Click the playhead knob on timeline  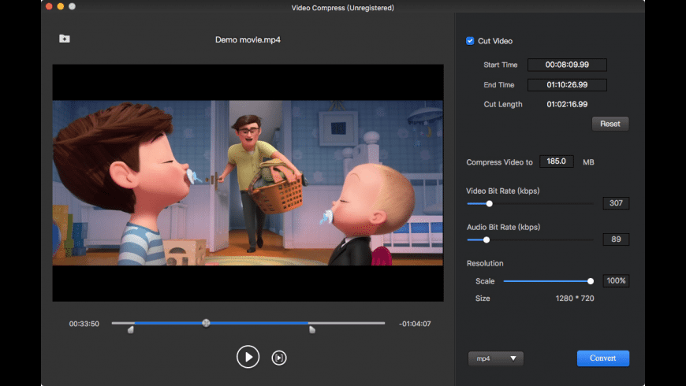pyautogui.click(x=206, y=323)
